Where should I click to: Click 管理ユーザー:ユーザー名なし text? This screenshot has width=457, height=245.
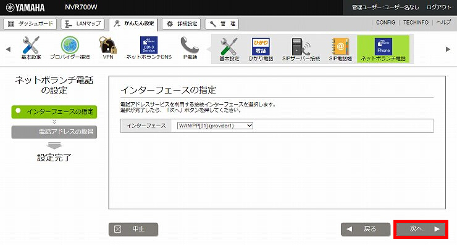click(x=385, y=7)
